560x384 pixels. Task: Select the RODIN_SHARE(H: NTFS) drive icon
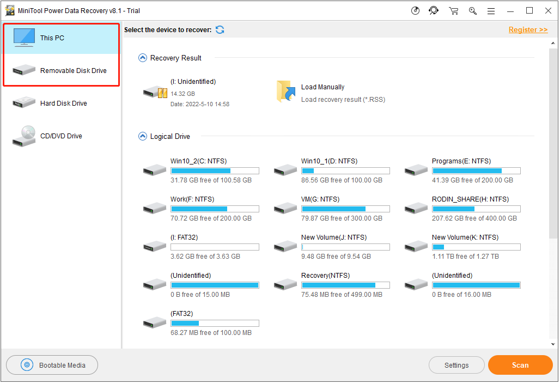coord(416,208)
